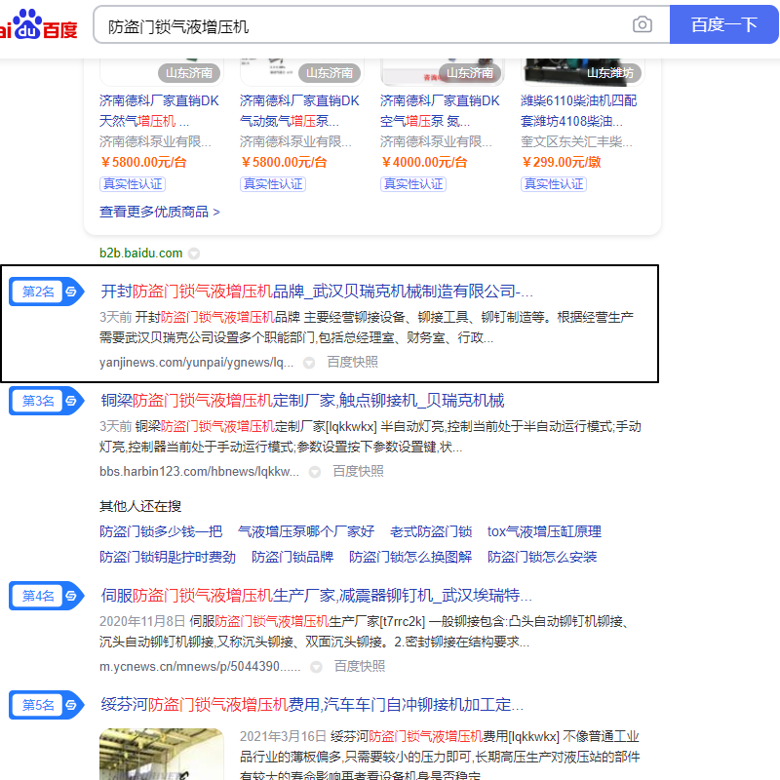Click the 第3名 rank badge icon
This screenshot has width=780, height=780.
point(46,401)
